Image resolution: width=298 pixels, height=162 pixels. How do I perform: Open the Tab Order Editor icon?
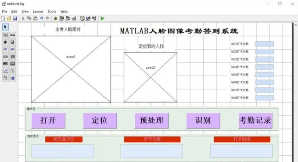point(68,19)
